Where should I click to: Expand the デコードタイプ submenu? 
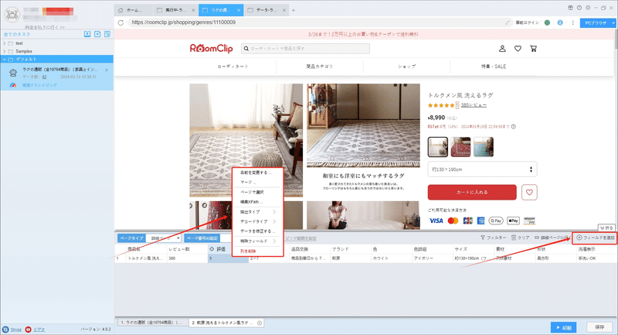point(258,221)
